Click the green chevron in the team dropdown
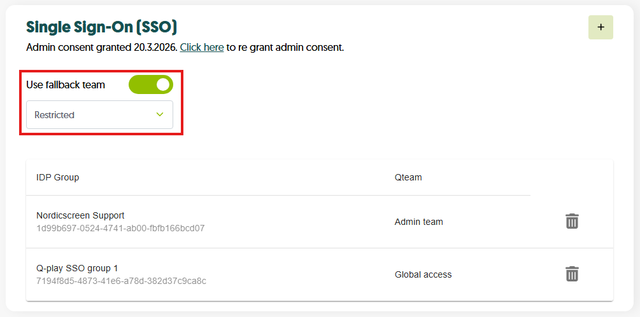The height and width of the screenshot is (317, 640). click(160, 115)
